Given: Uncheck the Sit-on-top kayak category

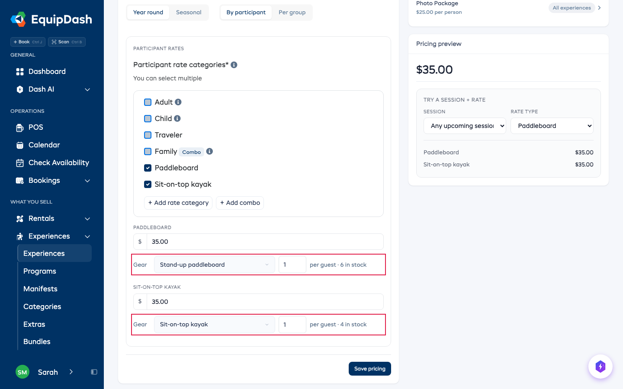Looking at the screenshot, I should click(148, 185).
